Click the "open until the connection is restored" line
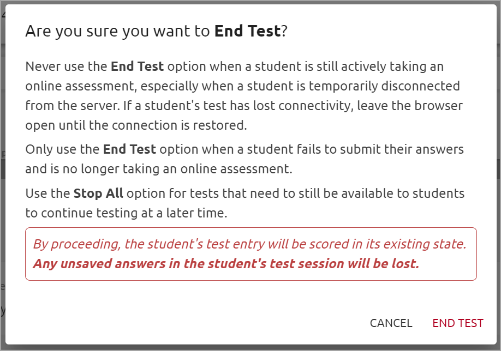 tap(136, 125)
